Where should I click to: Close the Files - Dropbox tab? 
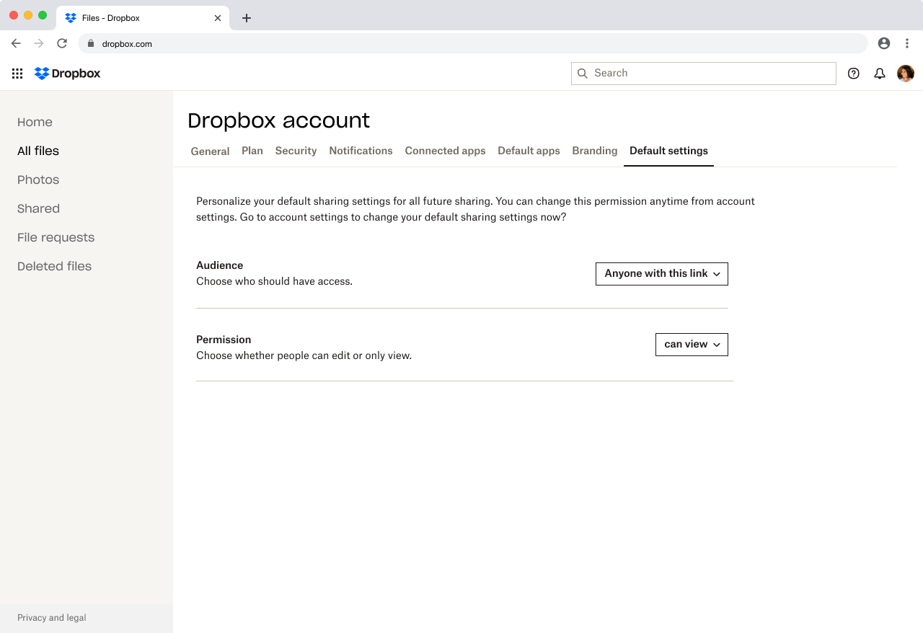pyautogui.click(x=218, y=18)
